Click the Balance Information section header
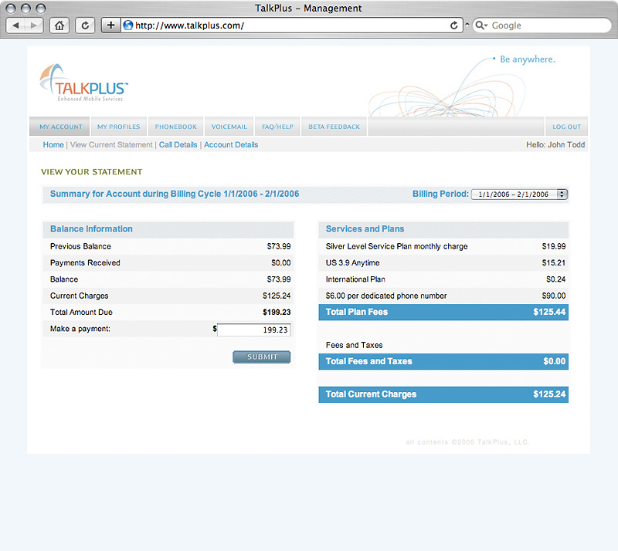Viewport: 618px width, 551px height. (x=91, y=229)
